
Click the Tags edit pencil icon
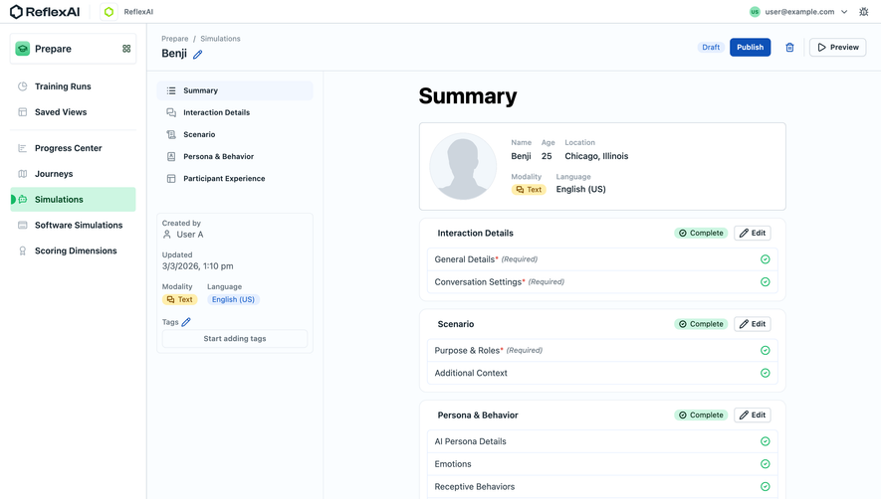pos(186,322)
